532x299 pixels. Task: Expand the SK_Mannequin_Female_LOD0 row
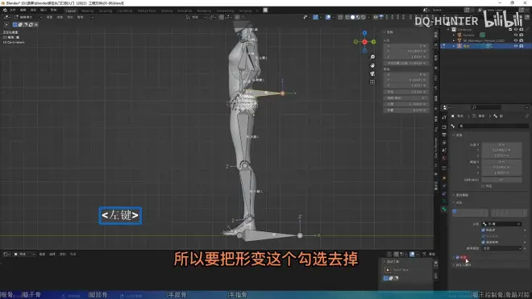coord(454,40)
